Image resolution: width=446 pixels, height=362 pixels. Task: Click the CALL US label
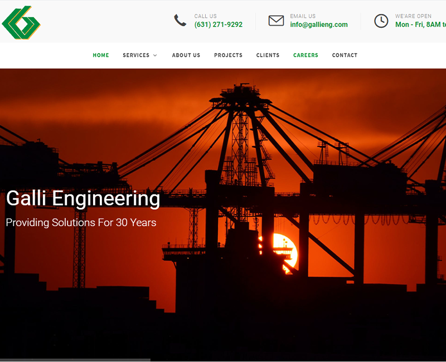(205, 16)
